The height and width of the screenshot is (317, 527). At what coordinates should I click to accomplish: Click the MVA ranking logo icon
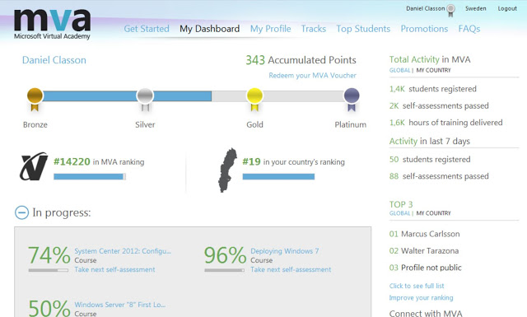[34, 166]
